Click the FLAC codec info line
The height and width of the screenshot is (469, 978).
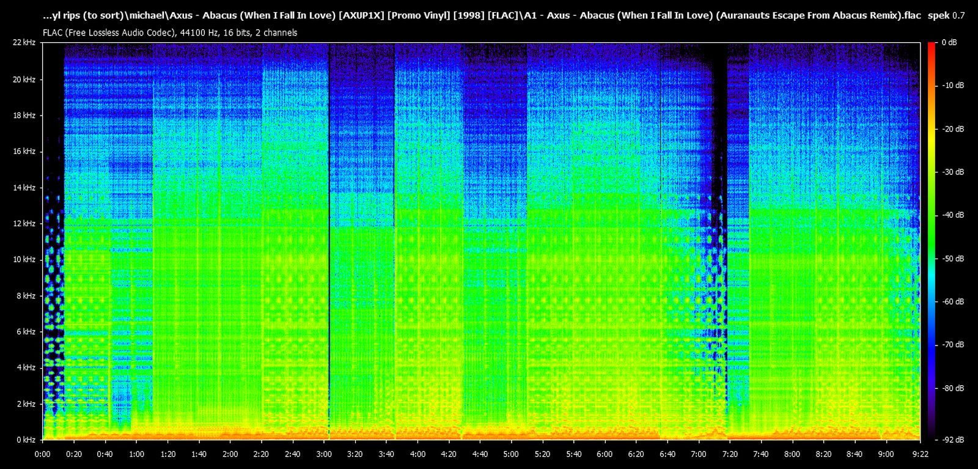click(x=170, y=33)
